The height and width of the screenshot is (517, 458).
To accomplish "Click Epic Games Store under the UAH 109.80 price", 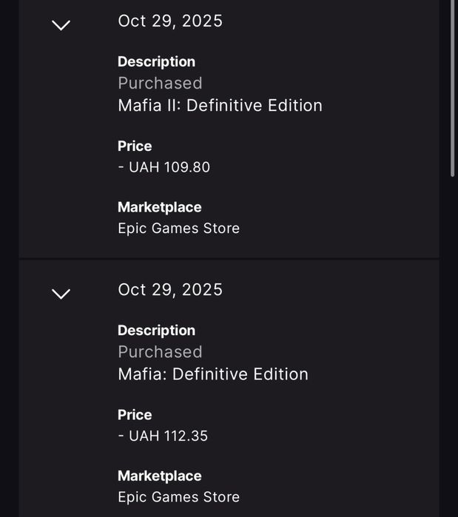I will coord(178,229).
